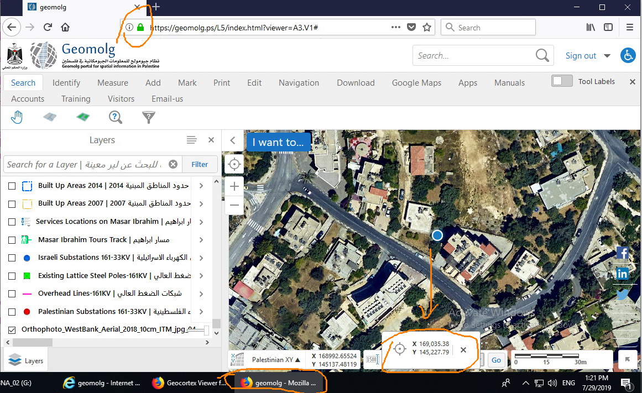The height and width of the screenshot is (393, 642).
Task: Click the layer Filter button
Action: (200, 164)
